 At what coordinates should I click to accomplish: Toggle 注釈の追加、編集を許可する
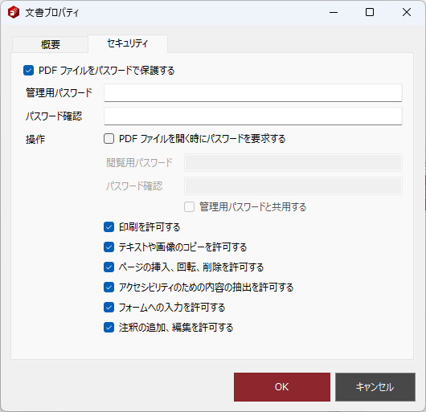click(x=109, y=328)
